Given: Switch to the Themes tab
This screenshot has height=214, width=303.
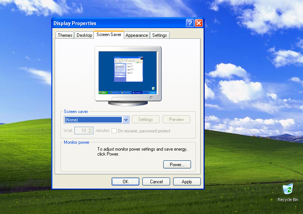Looking at the screenshot, I should coord(65,35).
